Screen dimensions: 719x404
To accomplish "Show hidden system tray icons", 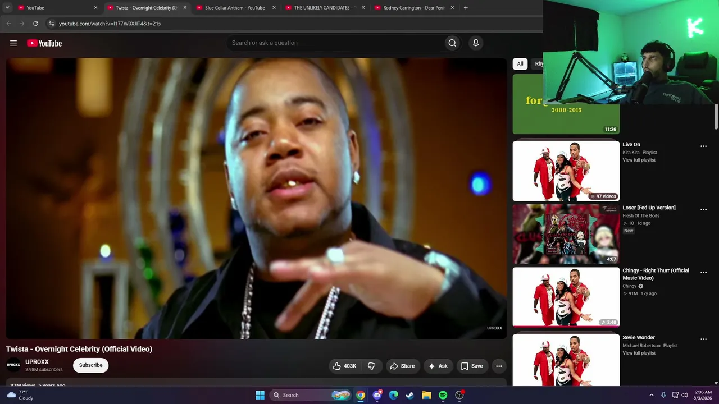I will click(651, 395).
